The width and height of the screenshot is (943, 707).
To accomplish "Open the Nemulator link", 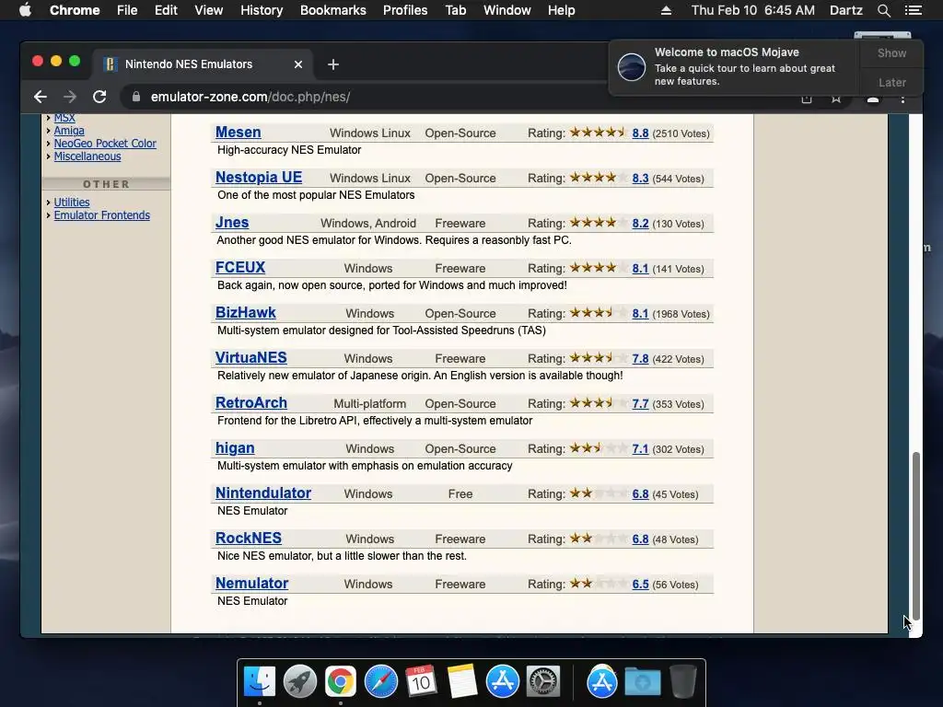I will [x=252, y=583].
